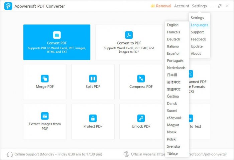This screenshot has height=160, width=234.
Task: Open the Renewal link
Action: [163, 6]
